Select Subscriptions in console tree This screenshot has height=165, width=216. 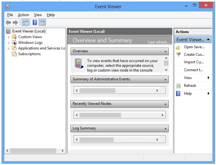pos(30,54)
